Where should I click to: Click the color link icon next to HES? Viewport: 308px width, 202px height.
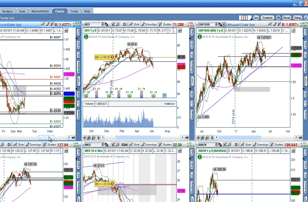coord(107,25)
